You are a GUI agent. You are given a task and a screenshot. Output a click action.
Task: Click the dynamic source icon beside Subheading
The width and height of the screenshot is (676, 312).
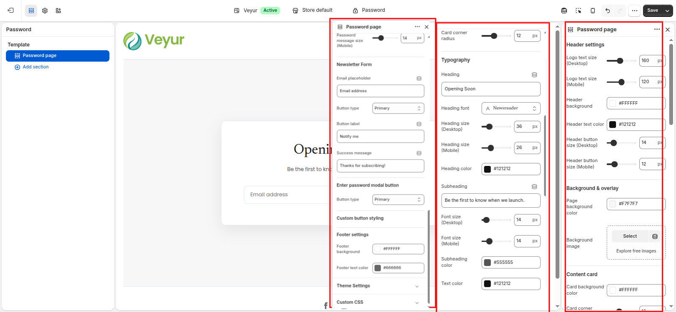(534, 187)
